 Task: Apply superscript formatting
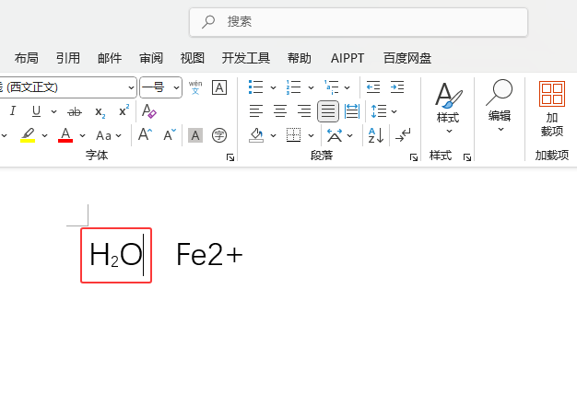click(x=124, y=111)
